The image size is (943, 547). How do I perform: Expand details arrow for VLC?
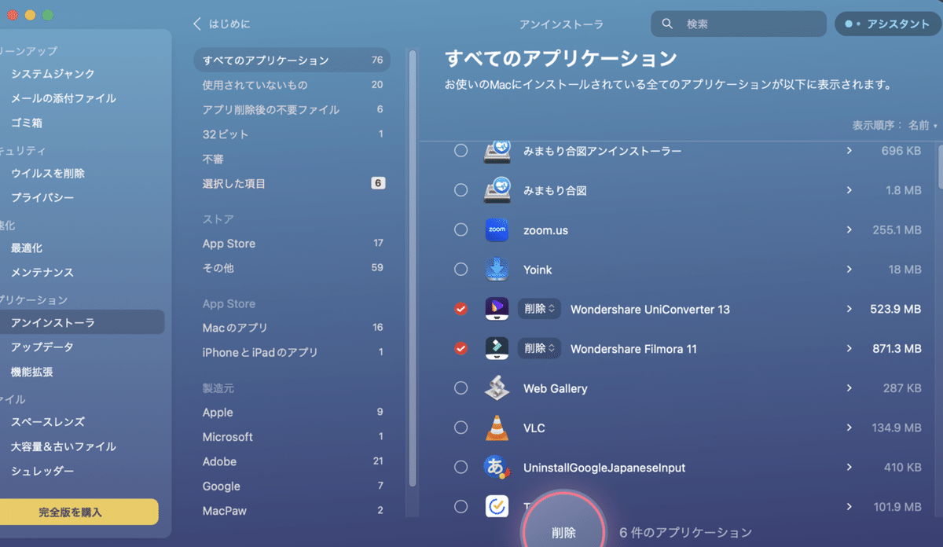point(849,428)
